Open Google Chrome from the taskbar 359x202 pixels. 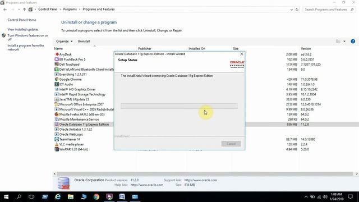pos(96,197)
